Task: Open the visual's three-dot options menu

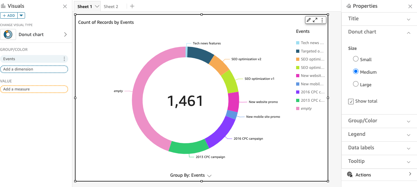Action: point(322,20)
